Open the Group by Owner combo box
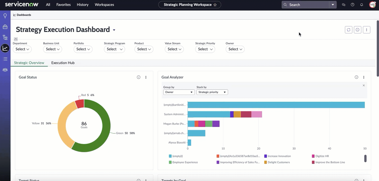The image size is (379, 181). click(x=179, y=92)
